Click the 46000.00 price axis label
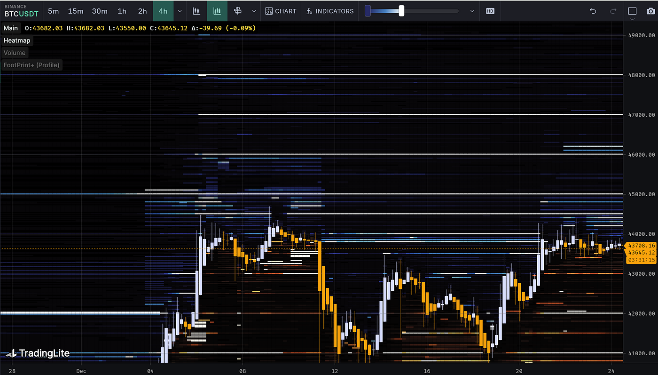658x375 pixels. click(642, 154)
